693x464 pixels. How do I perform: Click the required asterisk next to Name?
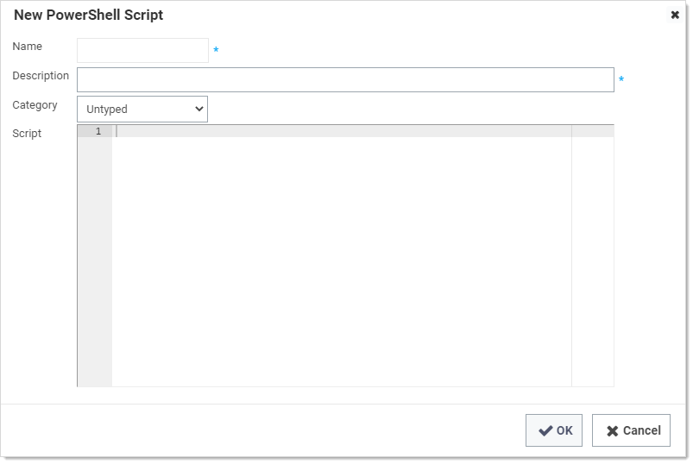(x=216, y=52)
